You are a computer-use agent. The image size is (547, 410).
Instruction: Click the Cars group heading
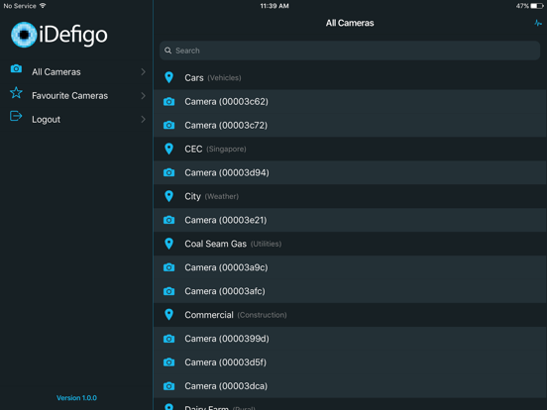[194, 78]
